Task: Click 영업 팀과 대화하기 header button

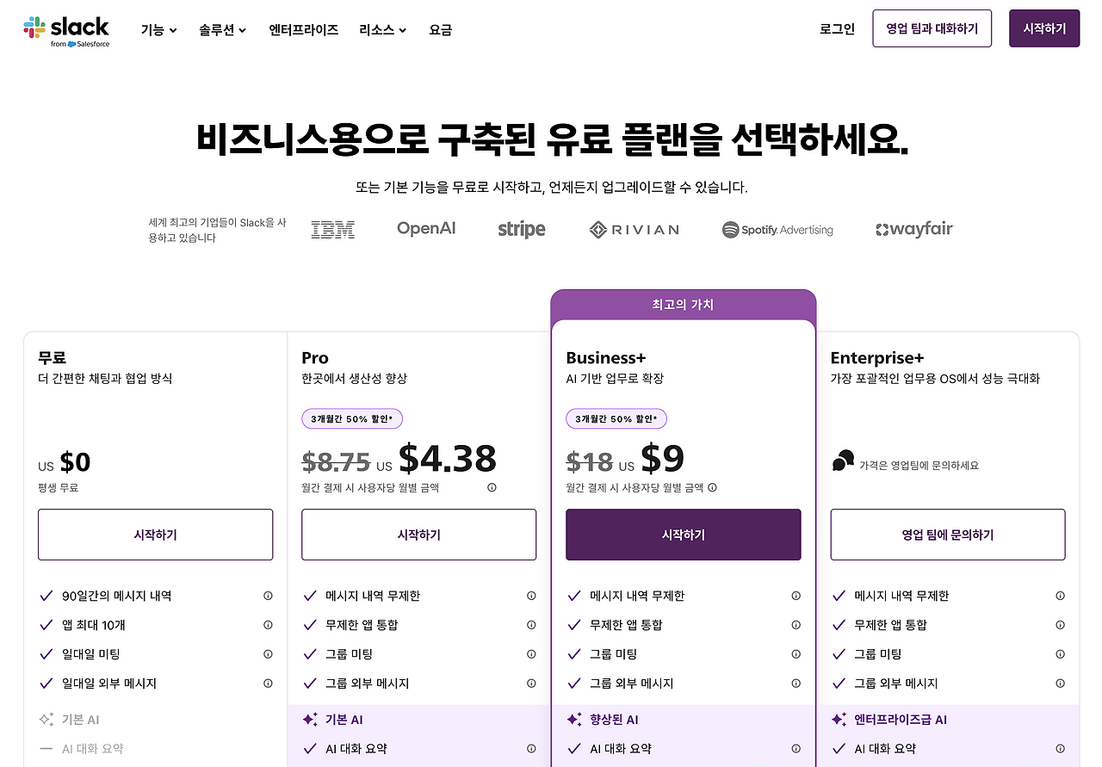Action: coord(932,28)
